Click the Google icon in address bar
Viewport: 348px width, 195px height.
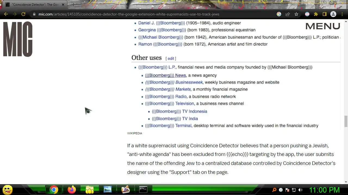pyautogui.click(x=279, y=14)
